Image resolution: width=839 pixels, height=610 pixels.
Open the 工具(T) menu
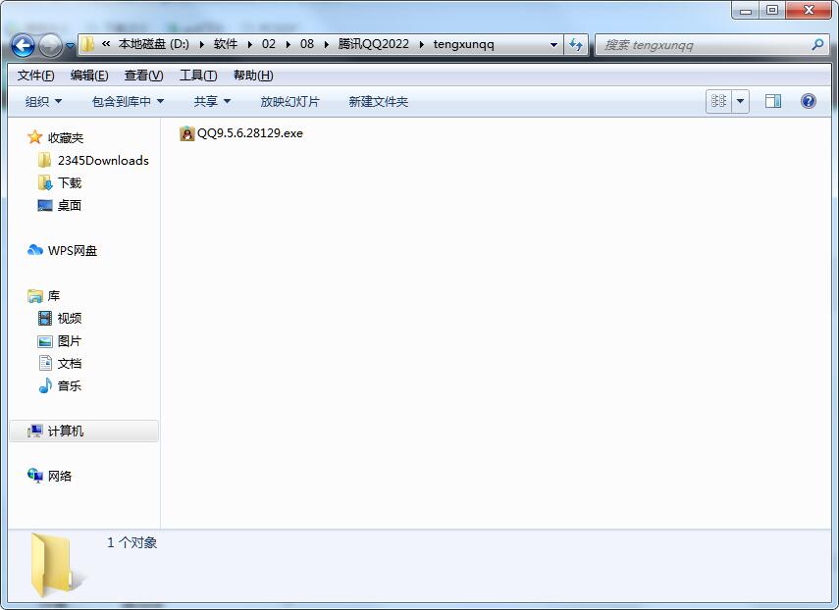click(198, 76)
